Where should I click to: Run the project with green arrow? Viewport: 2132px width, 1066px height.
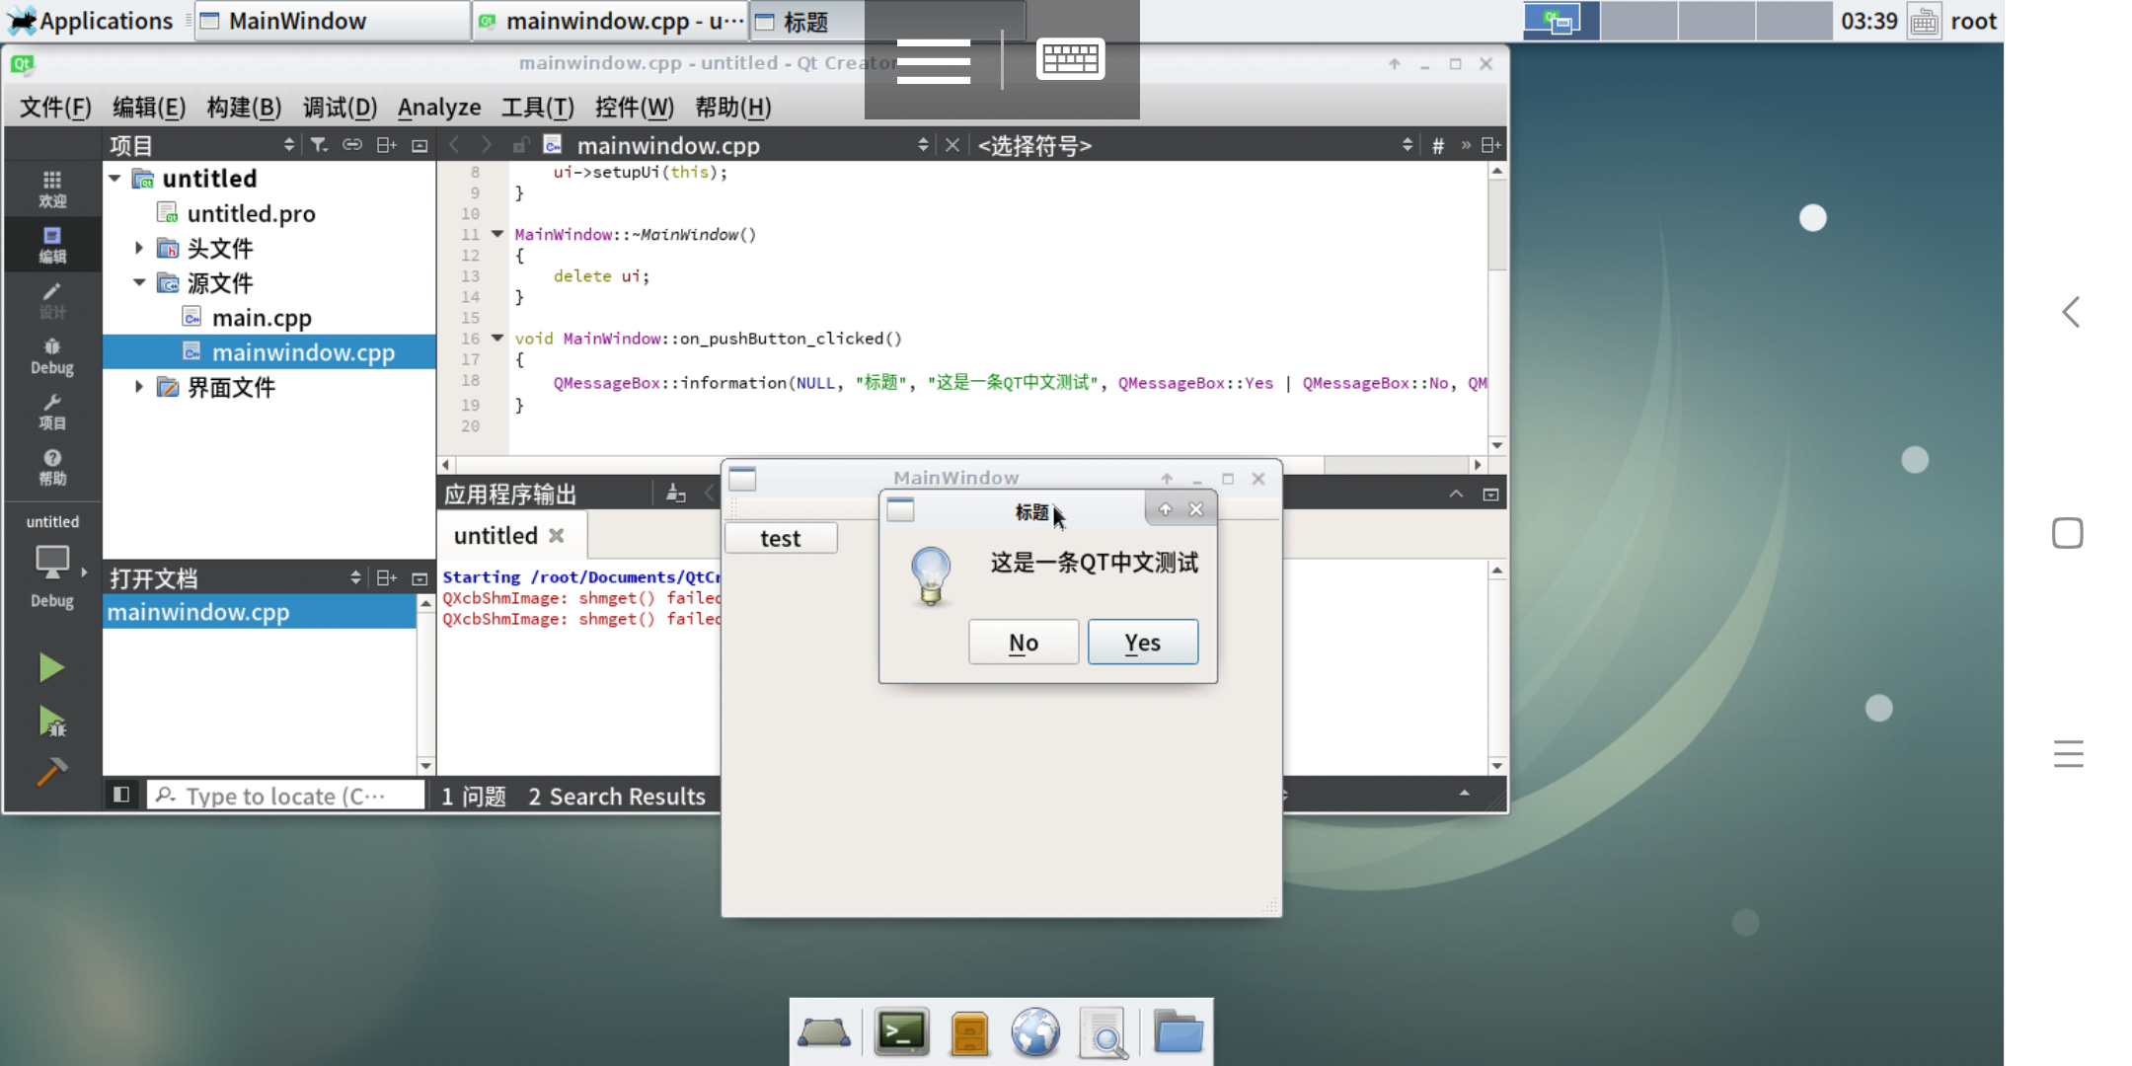51,668
